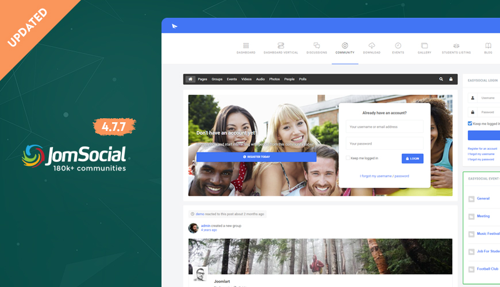
Task: Click sidebar I forgot my password link
Action: [481, 159]
